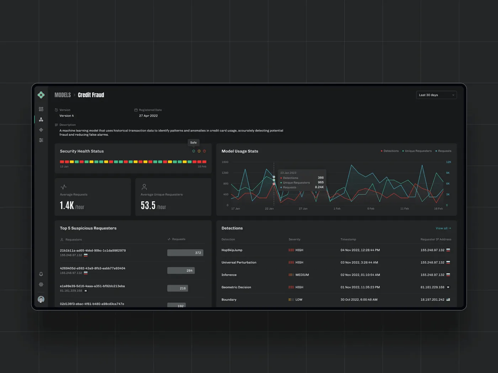This screenshot has width=498, height=373.
Task: Click IP 81.161.229.168 in Geometric Decision row
Action: click(x=432, y=287)
